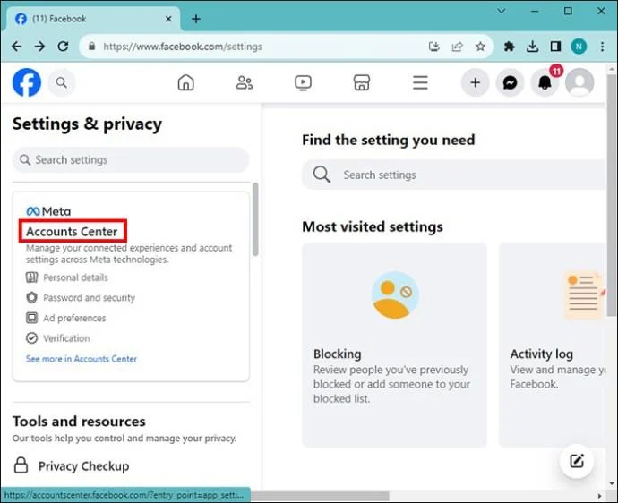Open a new browser tab
This screenshot has width=618, height=503.
pyautogui.click(x=196, y=19)
